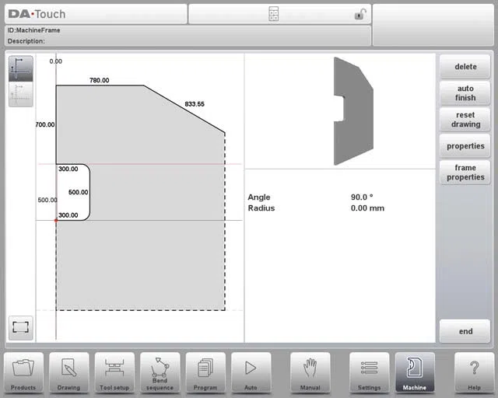Click the calculator keypad icon
Viewport: 498px width, 398px height.
click(273, 14)
